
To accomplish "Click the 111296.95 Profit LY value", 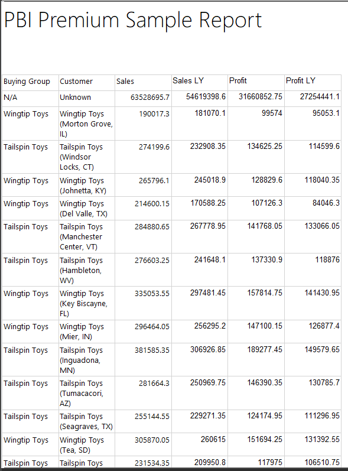I will (x=322, y=415).
